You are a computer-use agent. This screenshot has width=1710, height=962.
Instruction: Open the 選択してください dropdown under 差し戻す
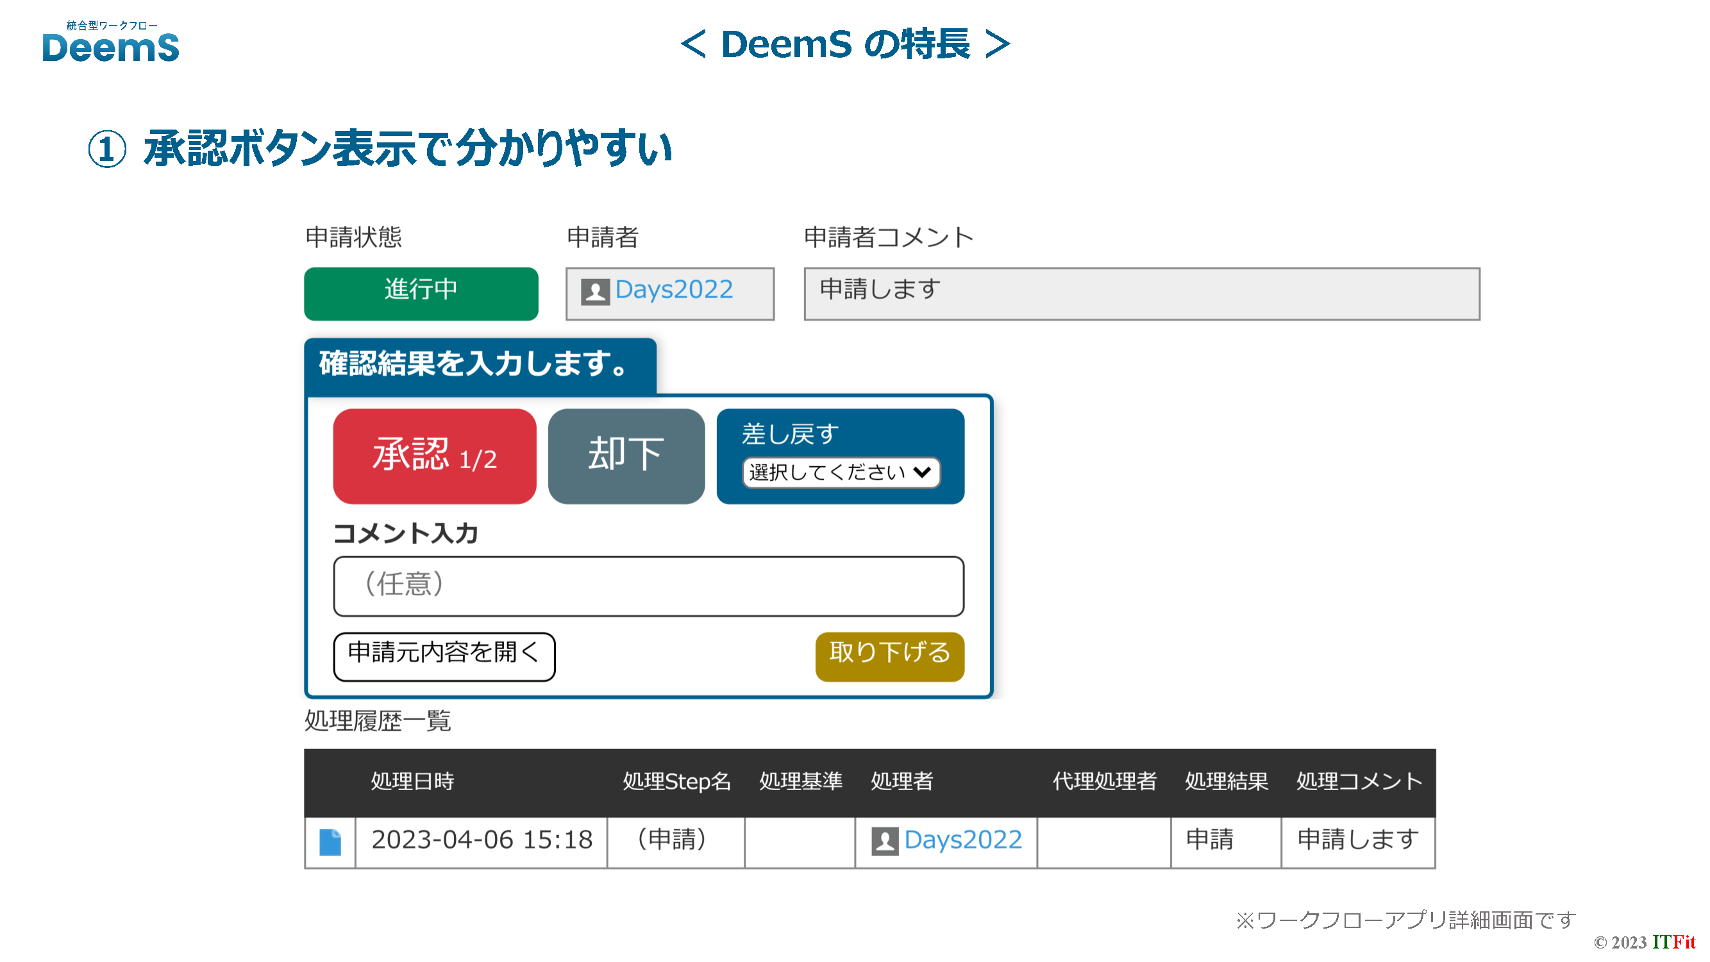tap(827, 472)
